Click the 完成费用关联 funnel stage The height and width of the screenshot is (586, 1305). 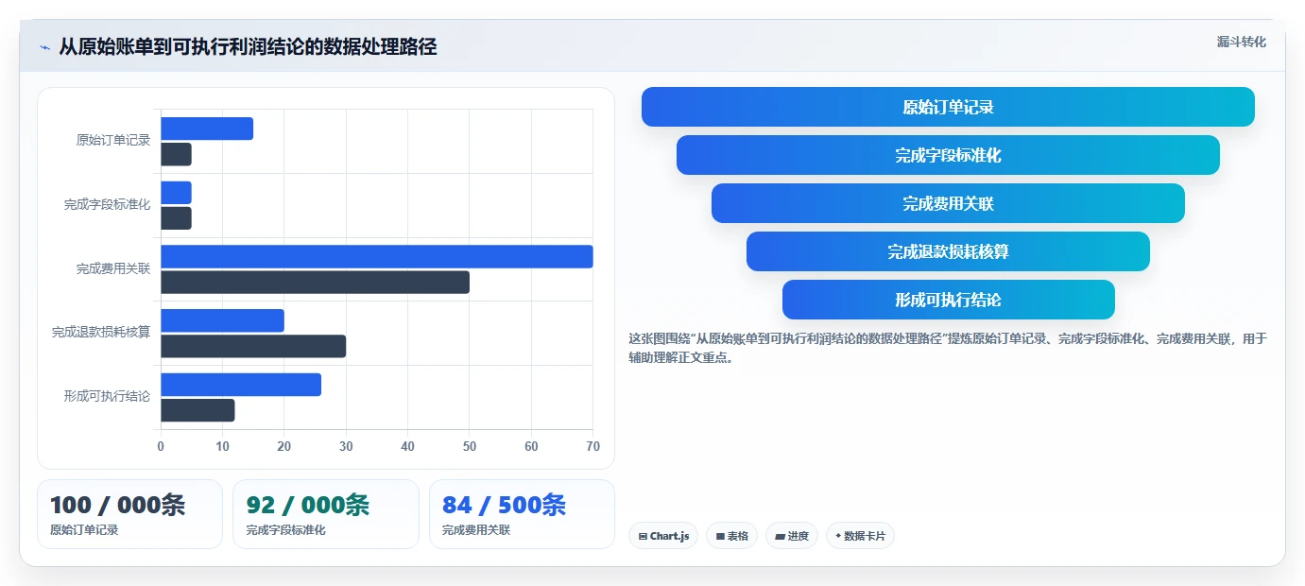(948, 203)
